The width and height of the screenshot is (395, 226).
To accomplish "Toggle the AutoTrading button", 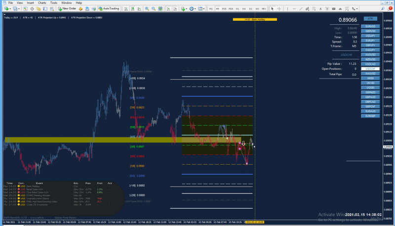I will [109, 8].
